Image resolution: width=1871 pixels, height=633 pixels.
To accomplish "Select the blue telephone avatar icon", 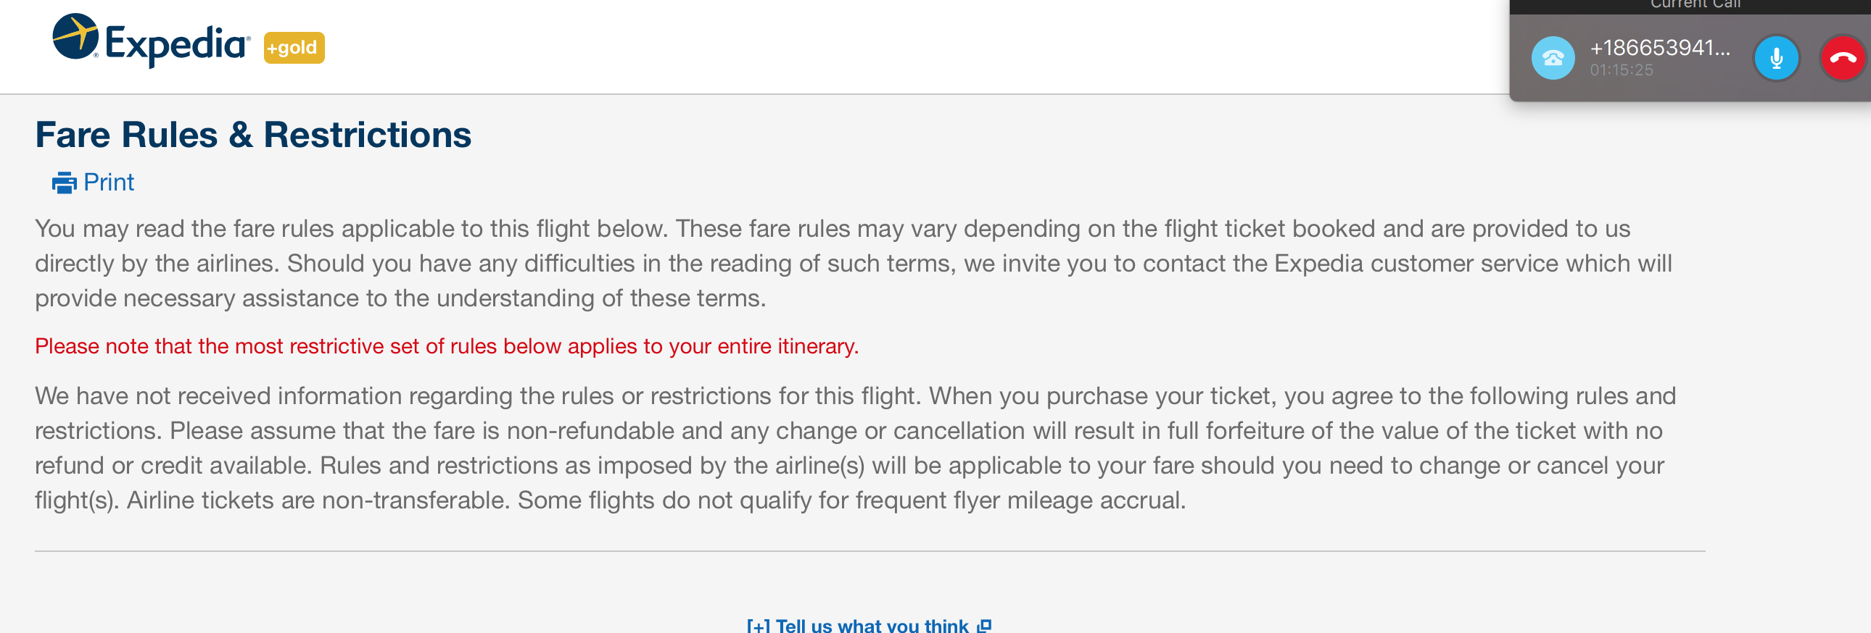I will pos(1553,58).
